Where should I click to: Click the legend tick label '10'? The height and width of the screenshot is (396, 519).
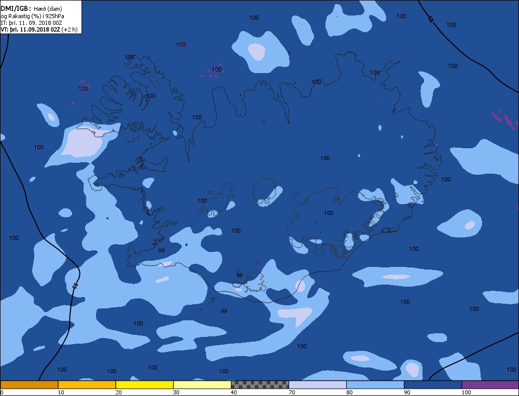pos(61,392)
